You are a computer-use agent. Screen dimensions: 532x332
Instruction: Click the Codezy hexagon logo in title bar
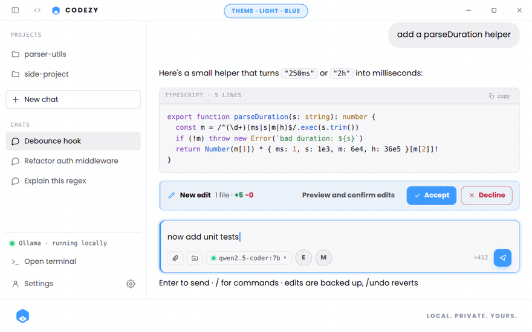click(56, 10)
